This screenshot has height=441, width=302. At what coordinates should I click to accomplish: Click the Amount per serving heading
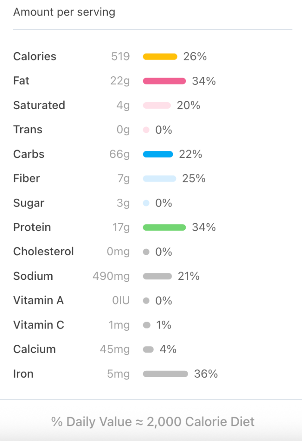64,12
